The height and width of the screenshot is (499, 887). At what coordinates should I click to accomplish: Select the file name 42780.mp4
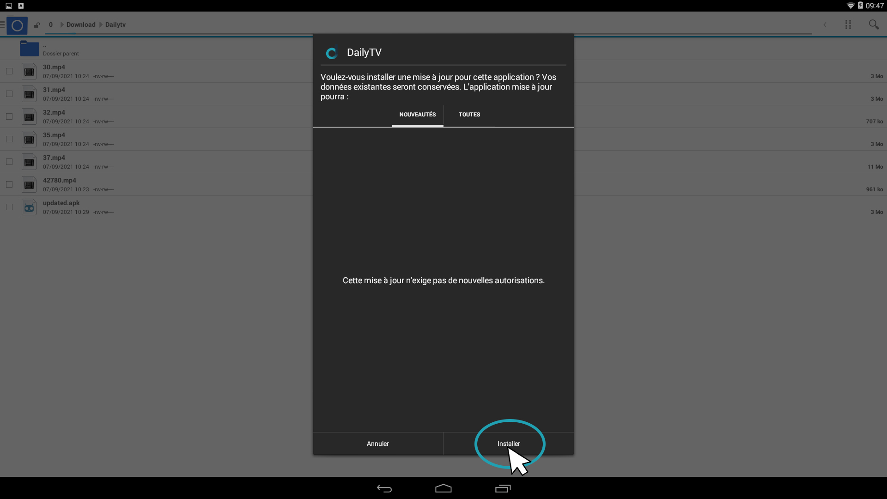[60, 180]
